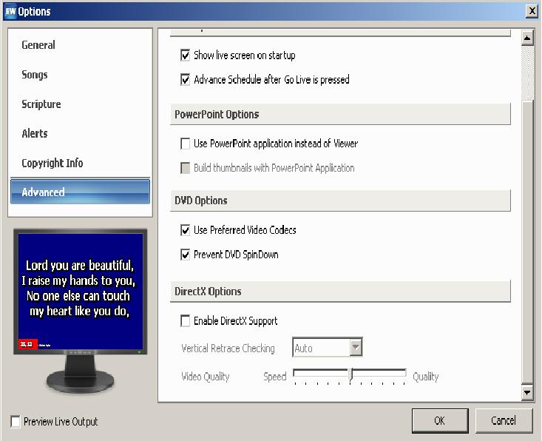Toggle Advance Schedule after Go Live is pressed
This screenshot has width=542, height=441.
(186, 80)
